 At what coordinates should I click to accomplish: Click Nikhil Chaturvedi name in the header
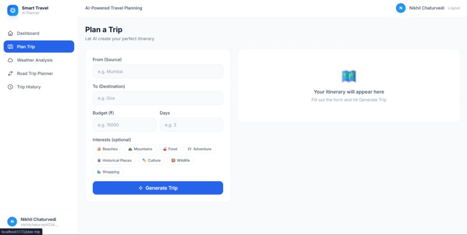pyautogui.click(x=426, y=8)
